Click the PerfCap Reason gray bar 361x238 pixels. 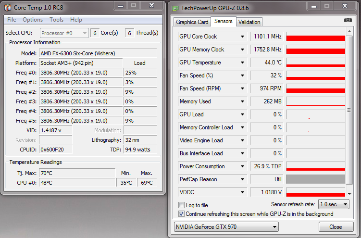click(315, 179)
